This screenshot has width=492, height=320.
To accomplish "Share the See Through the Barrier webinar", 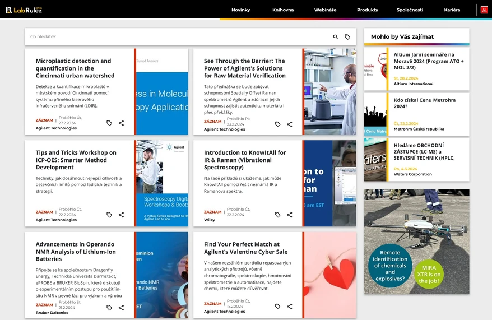I will 290,124.
